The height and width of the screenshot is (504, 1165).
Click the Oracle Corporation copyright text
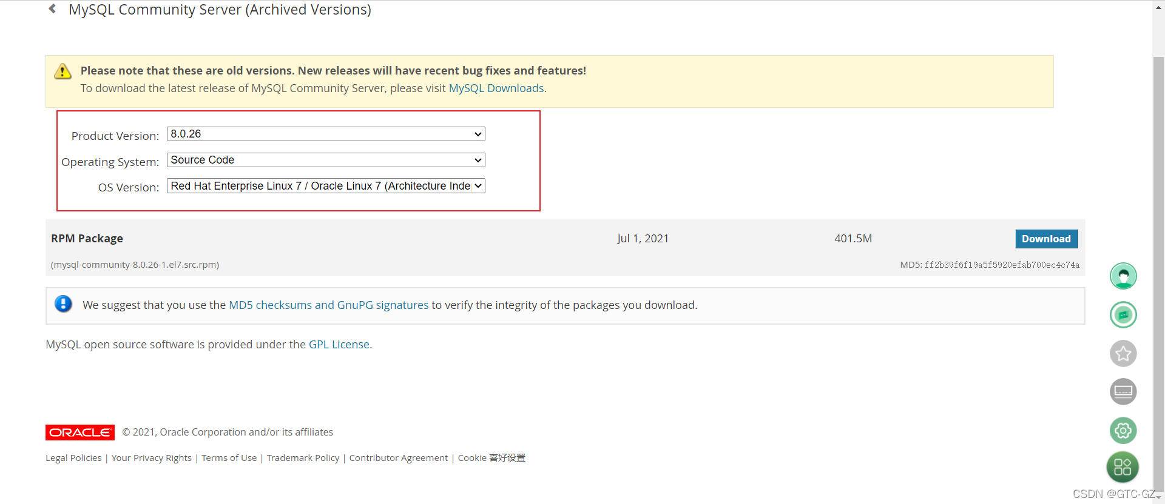point(228,433)
